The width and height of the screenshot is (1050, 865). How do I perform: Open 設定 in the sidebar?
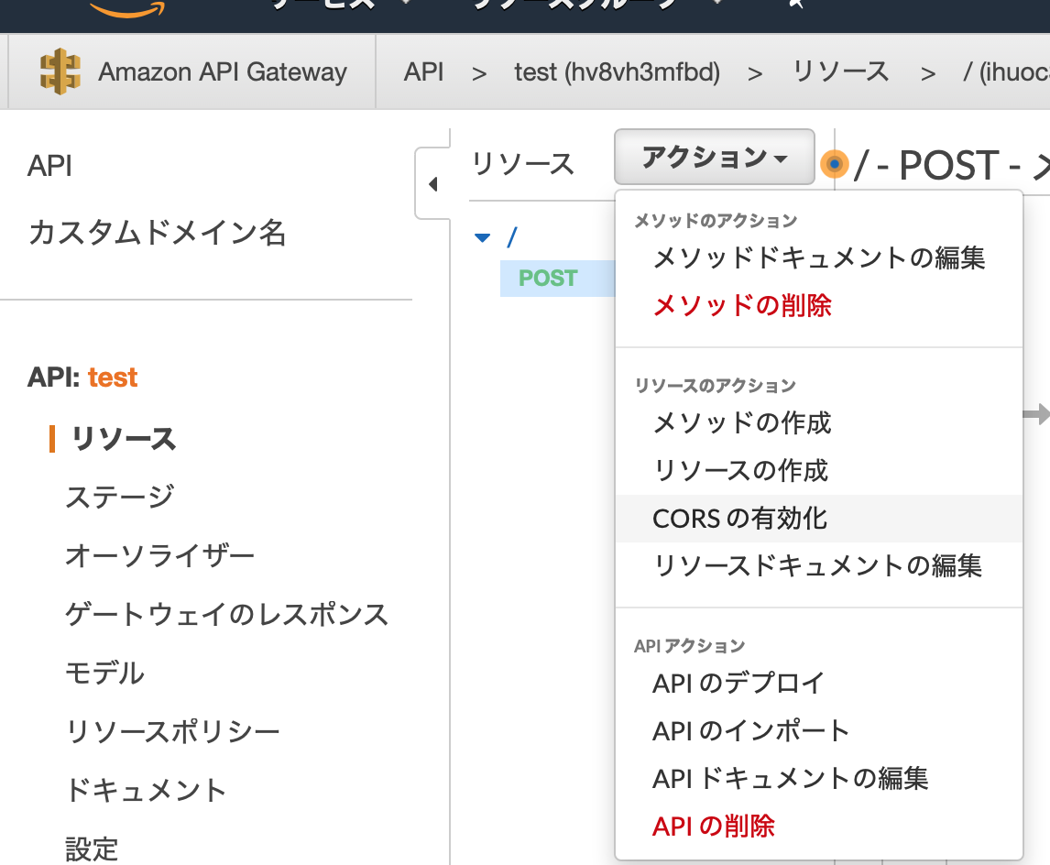pyautogui.click(x=92, y=849)
